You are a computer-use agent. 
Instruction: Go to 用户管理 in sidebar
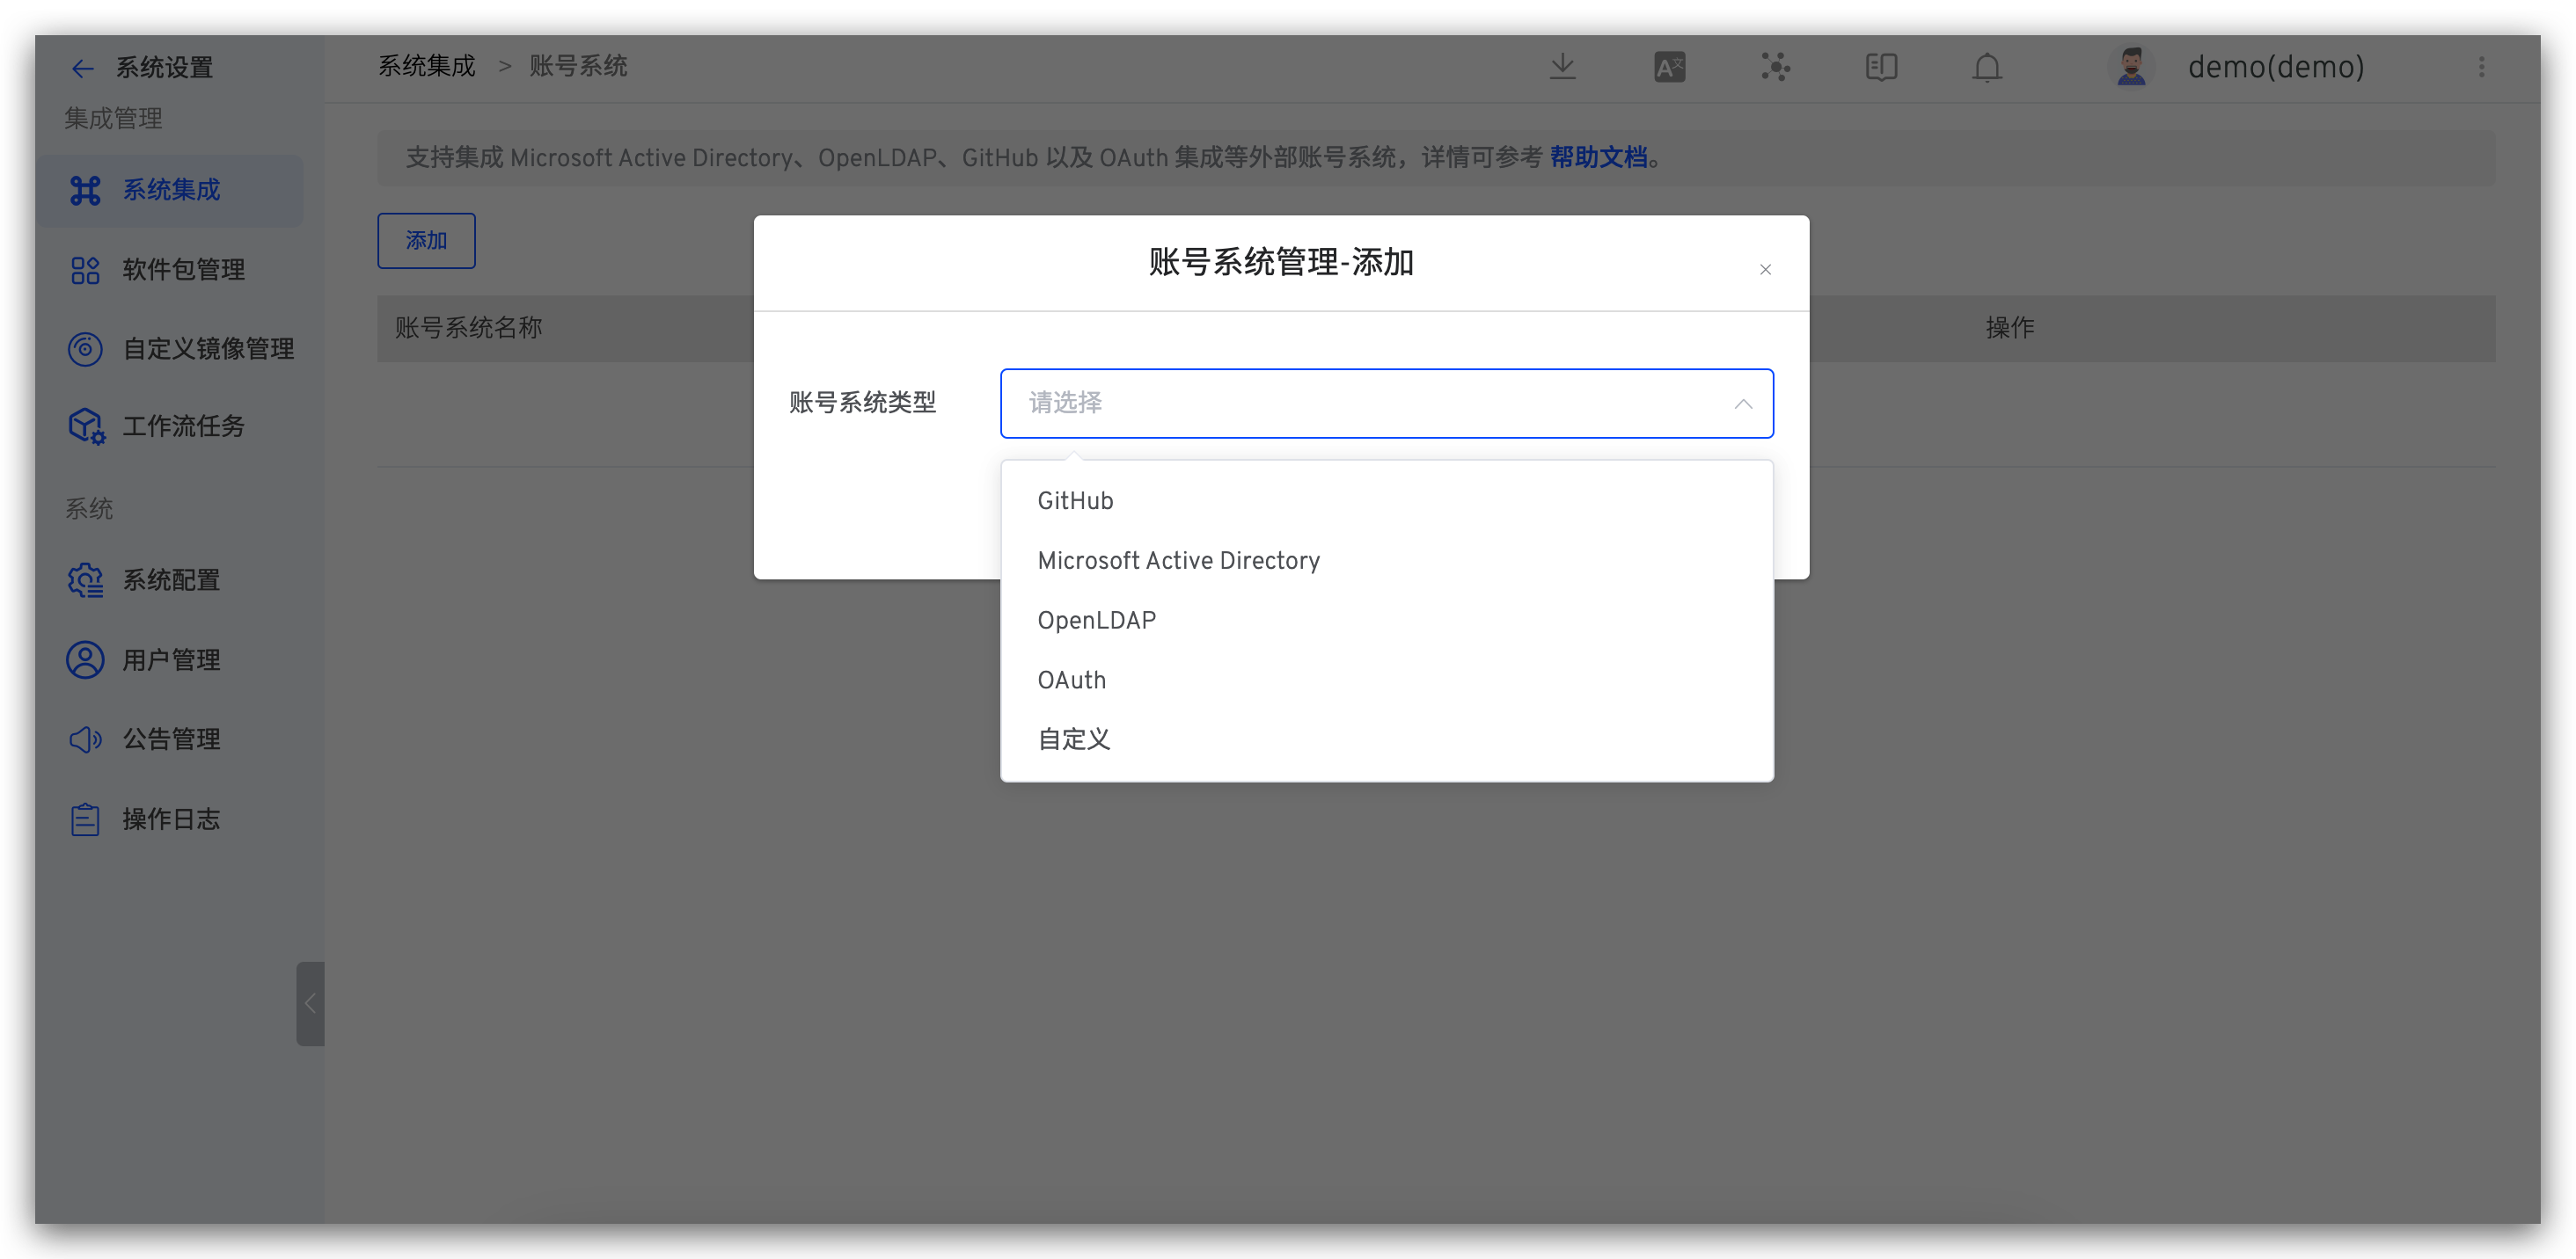[x=170, y=659]
